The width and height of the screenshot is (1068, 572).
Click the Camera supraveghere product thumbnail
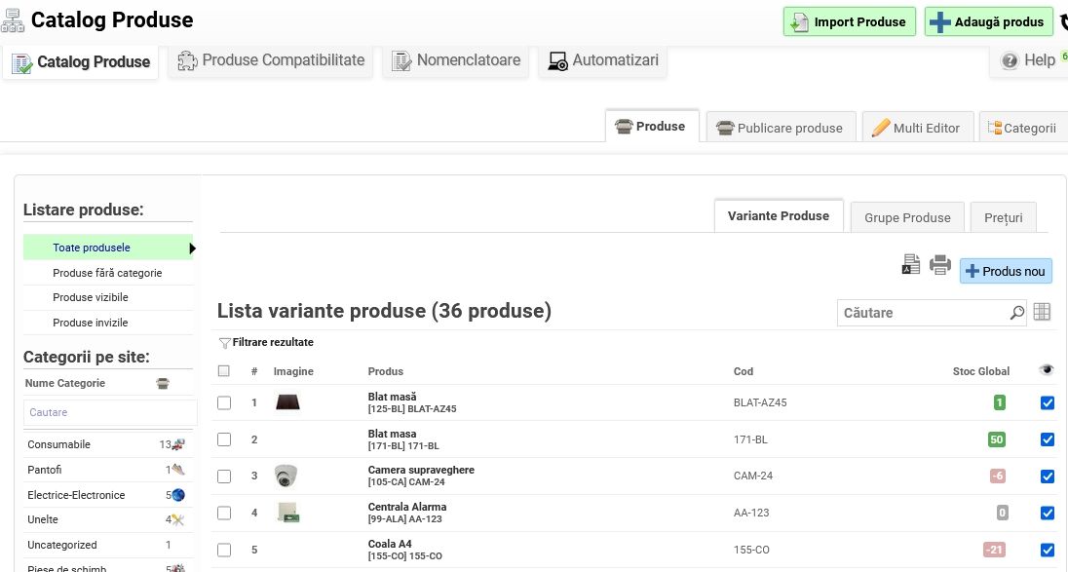coord(286,476)
